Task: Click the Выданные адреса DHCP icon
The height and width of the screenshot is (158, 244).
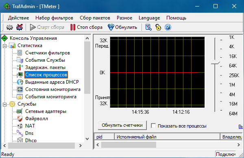Action: click(x=20, y=82)
